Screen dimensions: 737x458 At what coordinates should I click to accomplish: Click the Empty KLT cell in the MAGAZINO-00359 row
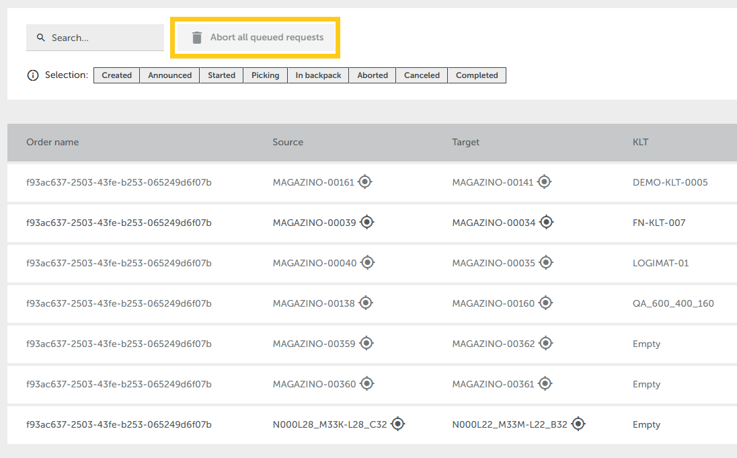(646, 344)
